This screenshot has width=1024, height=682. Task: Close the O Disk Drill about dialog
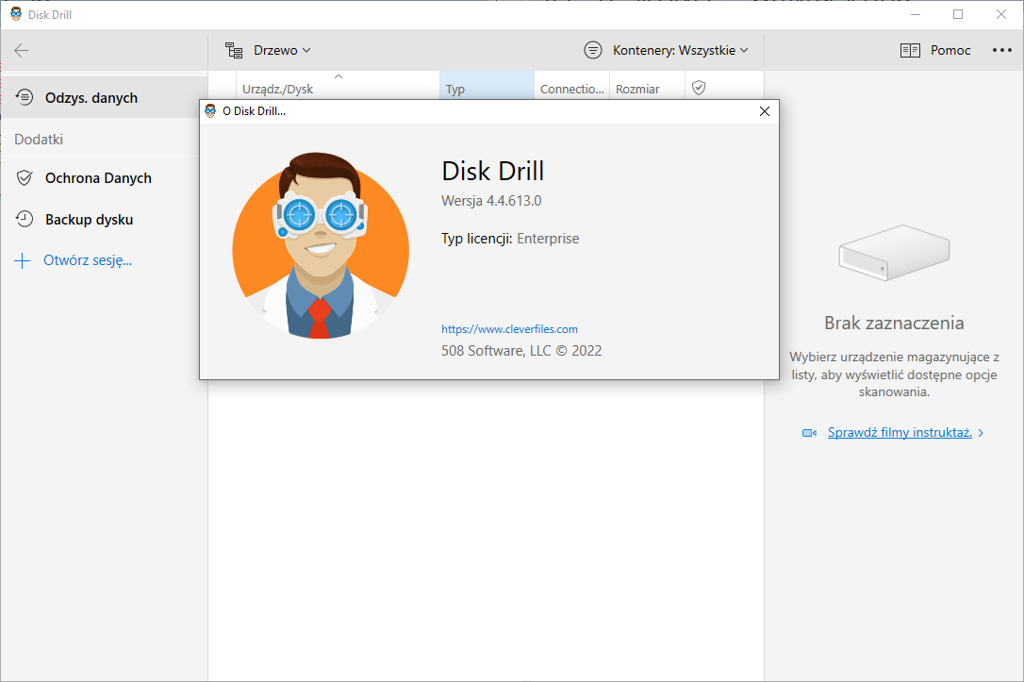(x=765, y=111)
